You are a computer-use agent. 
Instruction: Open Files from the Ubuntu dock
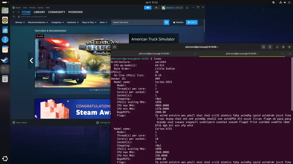5,10
